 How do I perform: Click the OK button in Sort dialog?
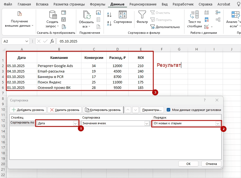click(188, 164)
